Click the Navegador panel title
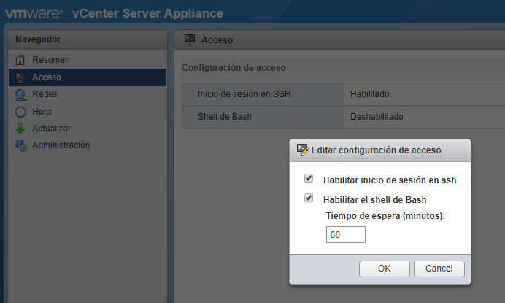 pos(38,39)
